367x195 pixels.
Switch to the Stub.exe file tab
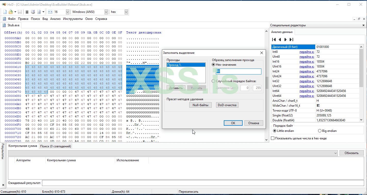point(11,25)
